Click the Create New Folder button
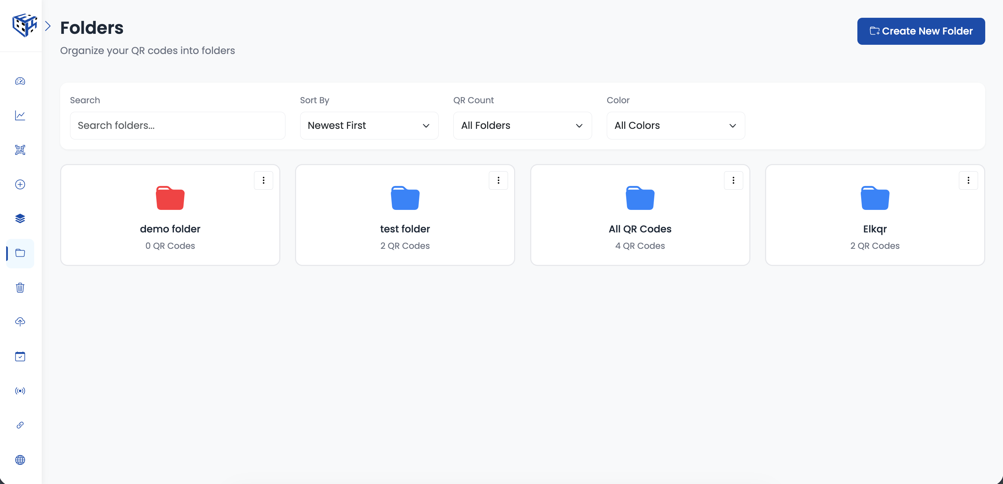1003x484 pixels. coord(921,31)
